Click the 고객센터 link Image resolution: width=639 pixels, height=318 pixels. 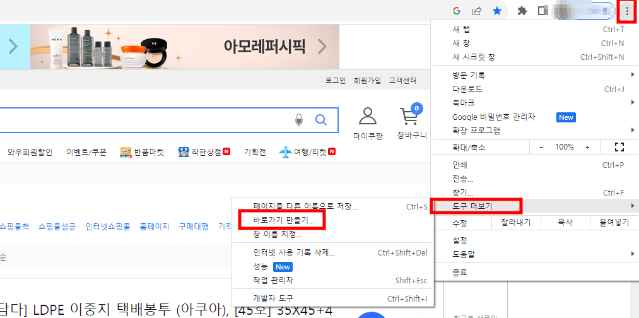coord(402,81)
